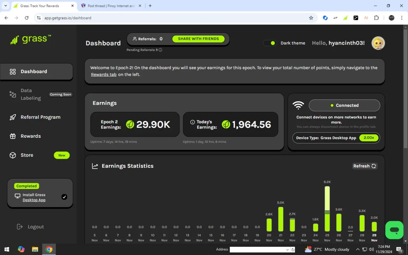This screenshot has height=255, width=408.
Task: Open the tab search dropdown
Action: tap(5, 6)
